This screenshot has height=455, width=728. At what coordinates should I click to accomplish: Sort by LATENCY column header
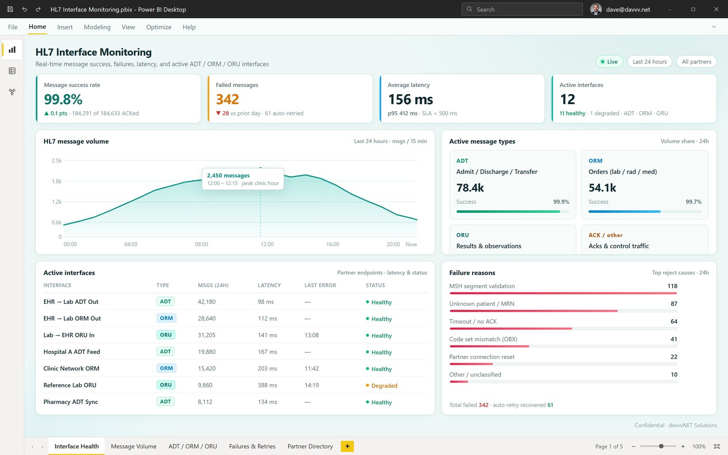[x=269, y=286]
